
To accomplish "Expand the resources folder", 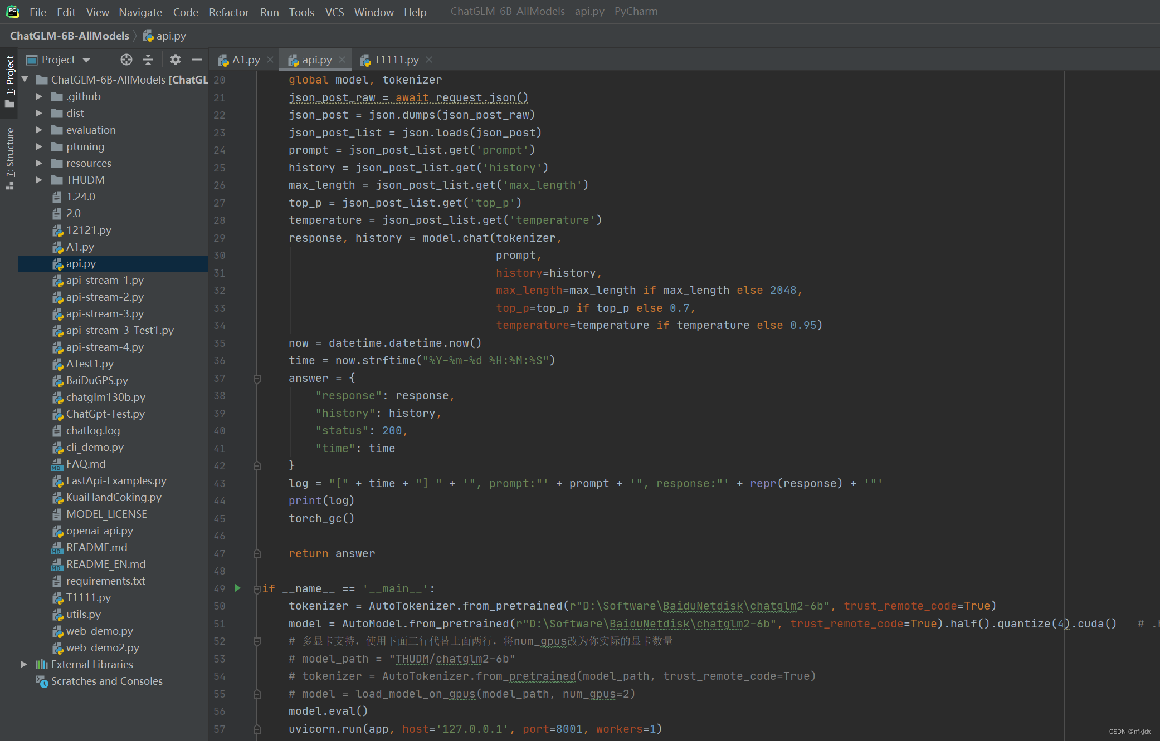I will (x=38, y=163).
